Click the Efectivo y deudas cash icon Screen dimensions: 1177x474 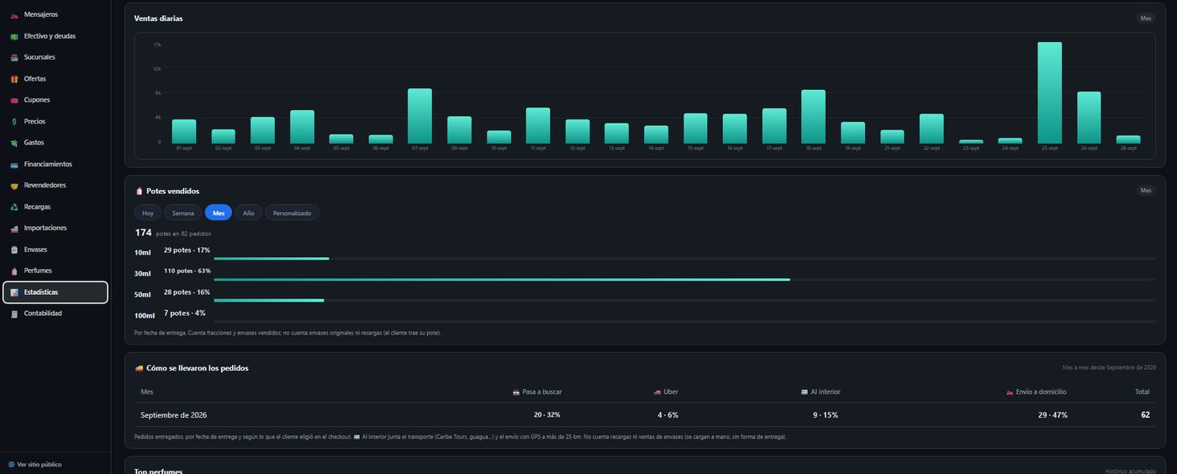point(14,36)
